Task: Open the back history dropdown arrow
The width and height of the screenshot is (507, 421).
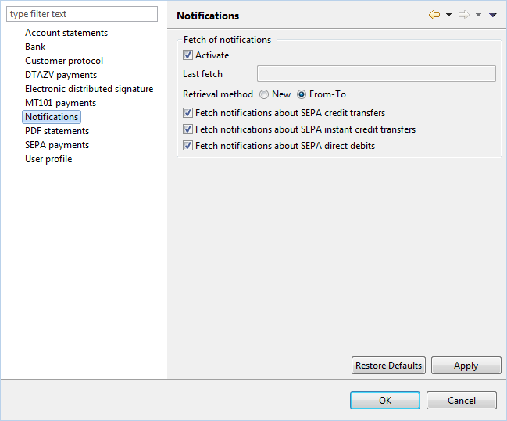Action: click(448, 15)
